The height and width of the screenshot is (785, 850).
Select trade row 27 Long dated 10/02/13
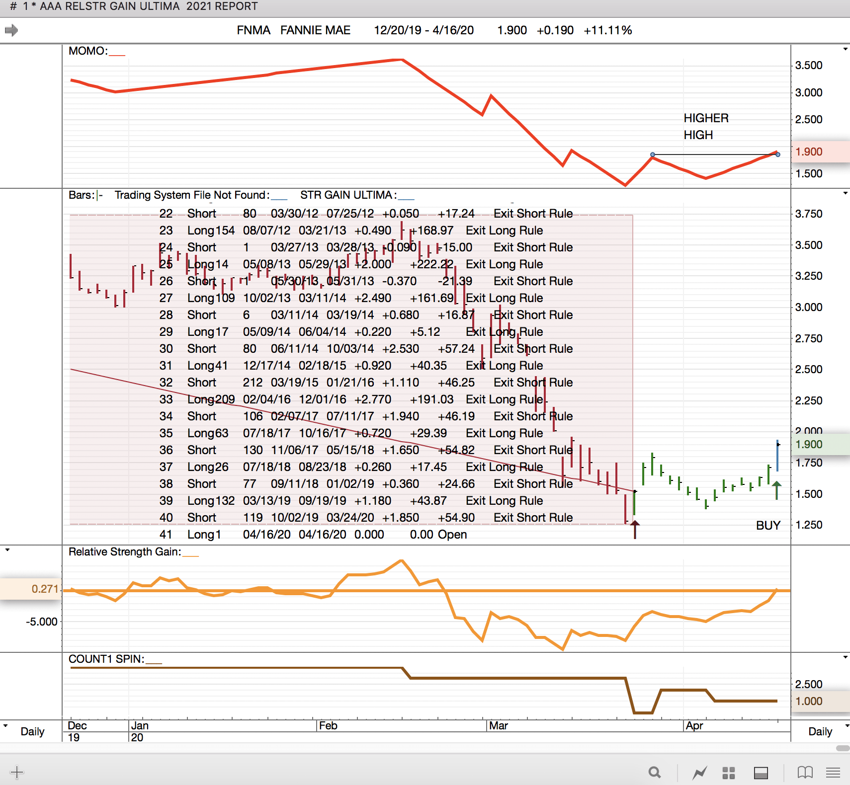pyautogui.click(x=351, y=298)
